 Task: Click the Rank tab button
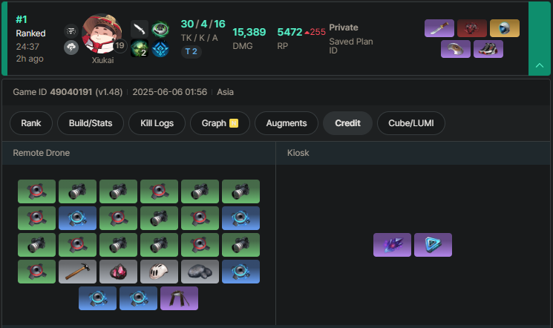pos(31,123)
